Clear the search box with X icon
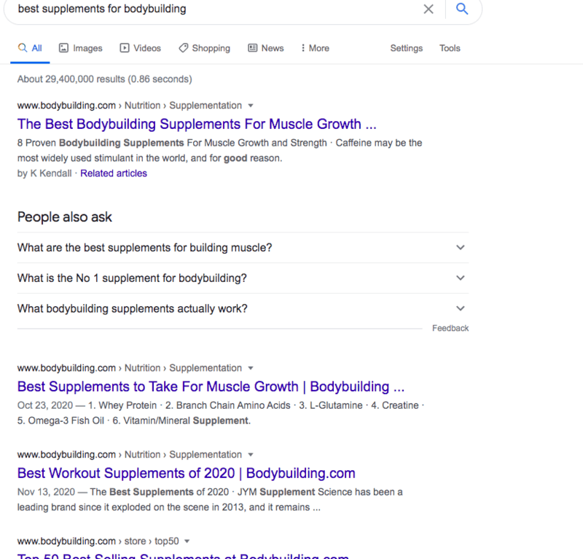Screen dimensions: 583x559 (429, 9)
